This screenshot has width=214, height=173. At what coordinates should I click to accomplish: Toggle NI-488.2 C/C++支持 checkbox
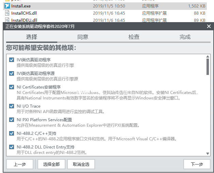tap(12, 133)
